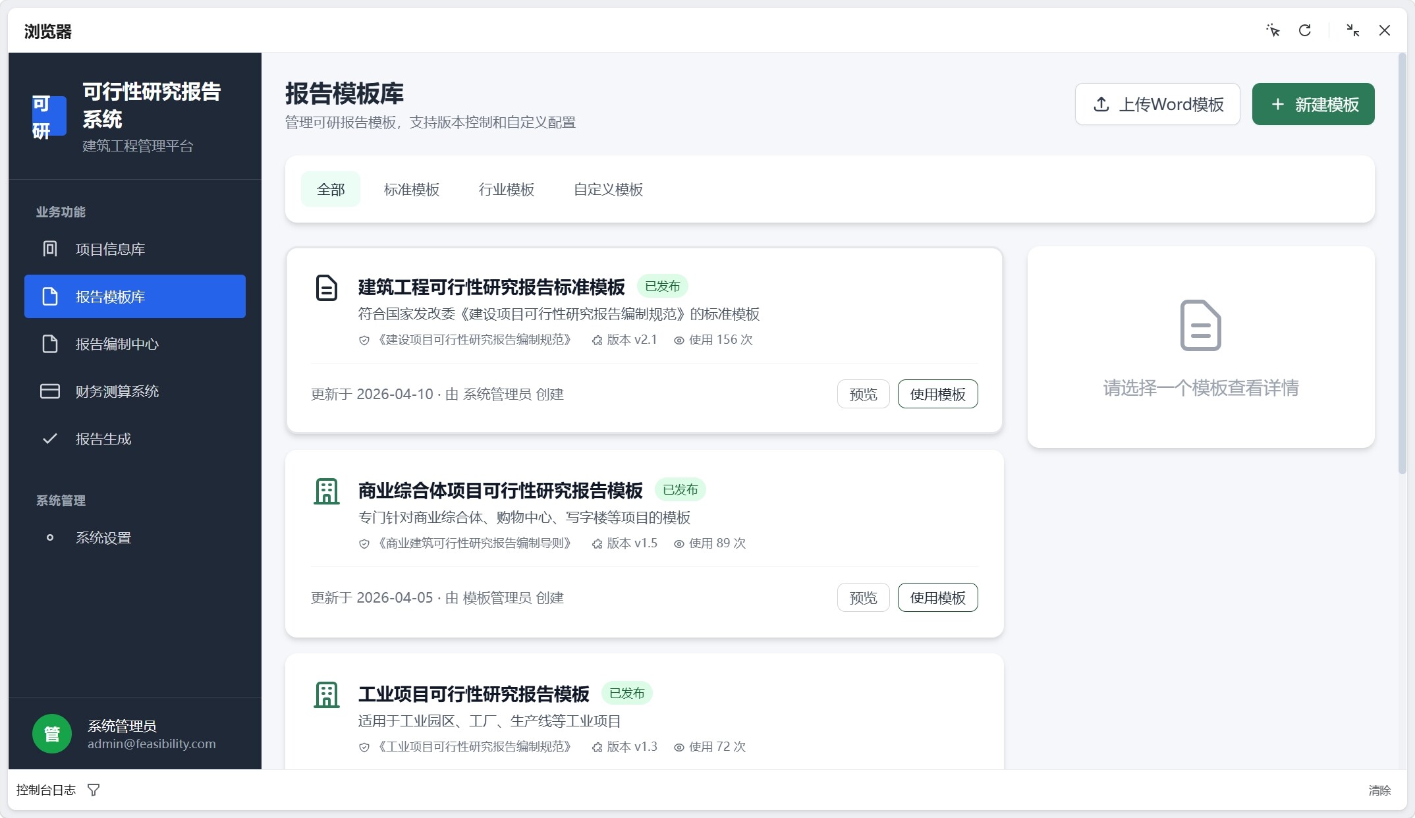Viewport: 1415px width, 818px height.
Task: Go to 报告生成 in the sidebar
Action: [x=104, y=439]
